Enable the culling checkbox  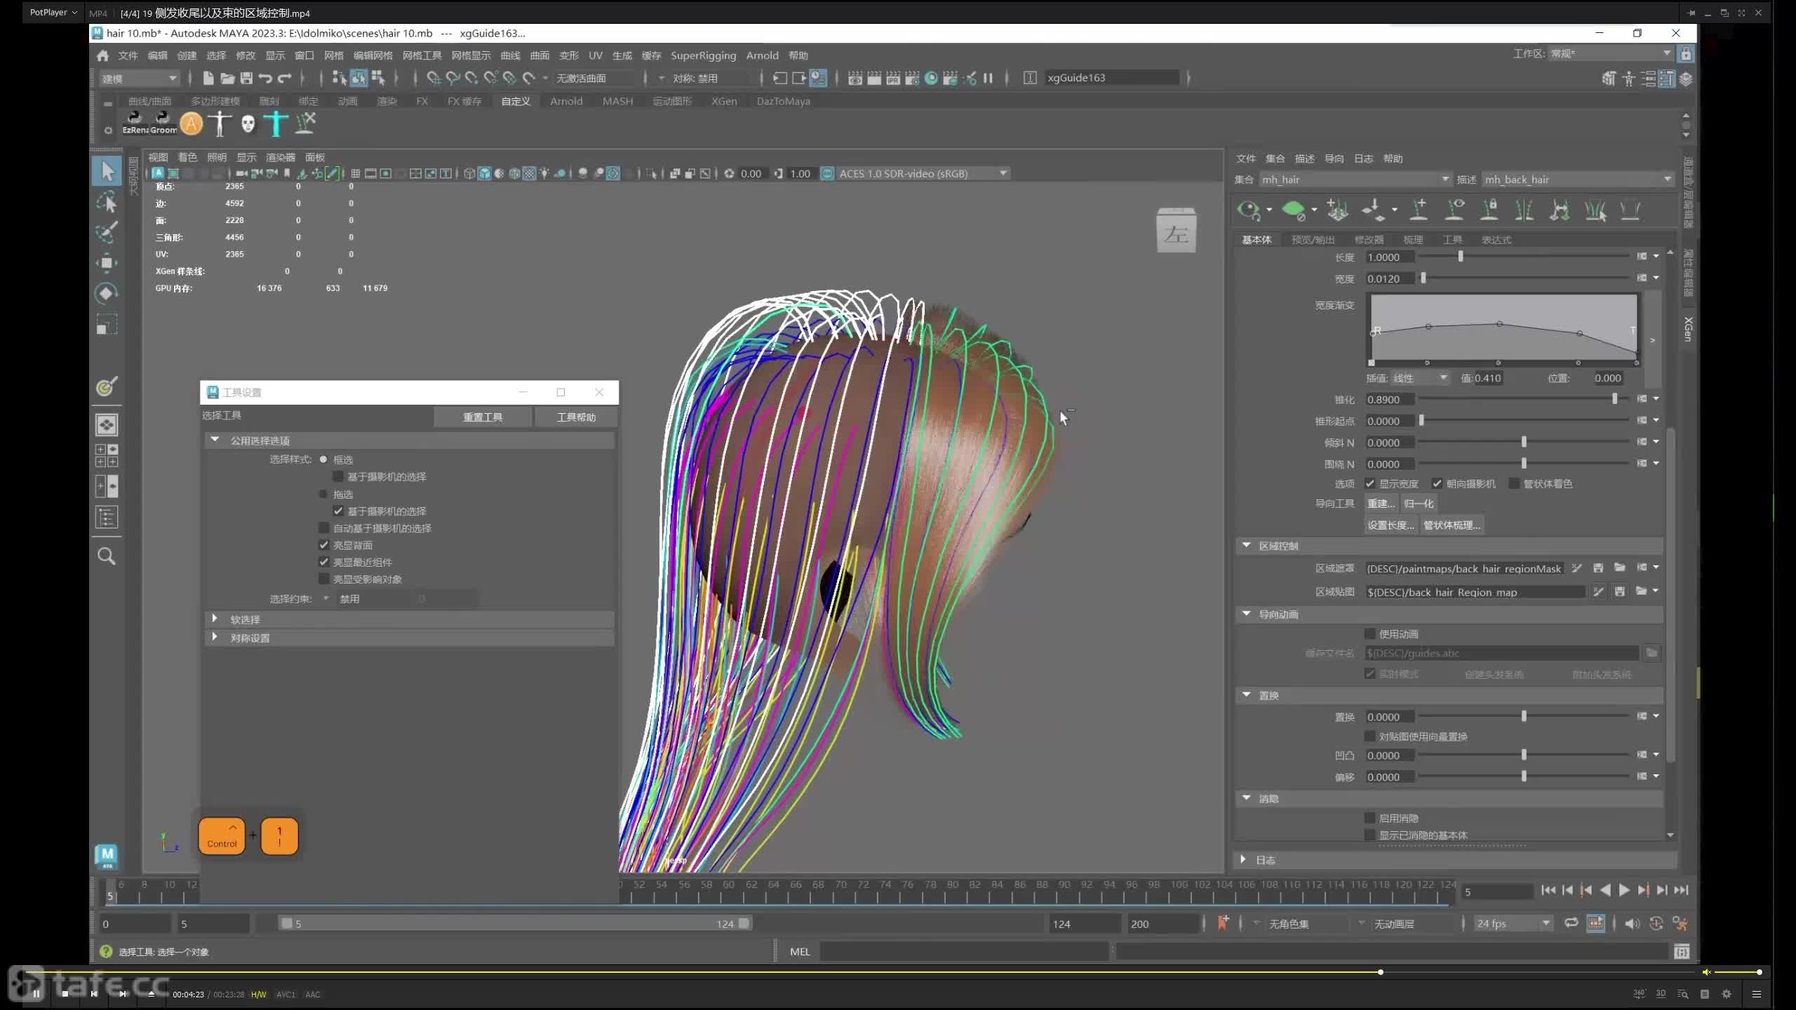pyautogui.click(x=1369, y=818)
